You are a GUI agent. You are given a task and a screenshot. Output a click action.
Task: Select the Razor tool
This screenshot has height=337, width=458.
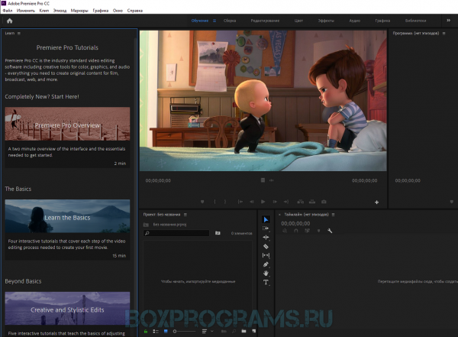(x=266, y=246)
